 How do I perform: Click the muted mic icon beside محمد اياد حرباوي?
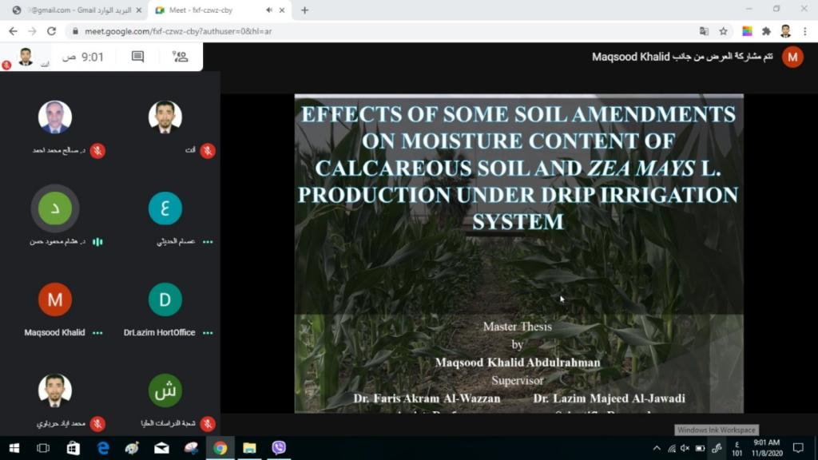pos(97,423)
